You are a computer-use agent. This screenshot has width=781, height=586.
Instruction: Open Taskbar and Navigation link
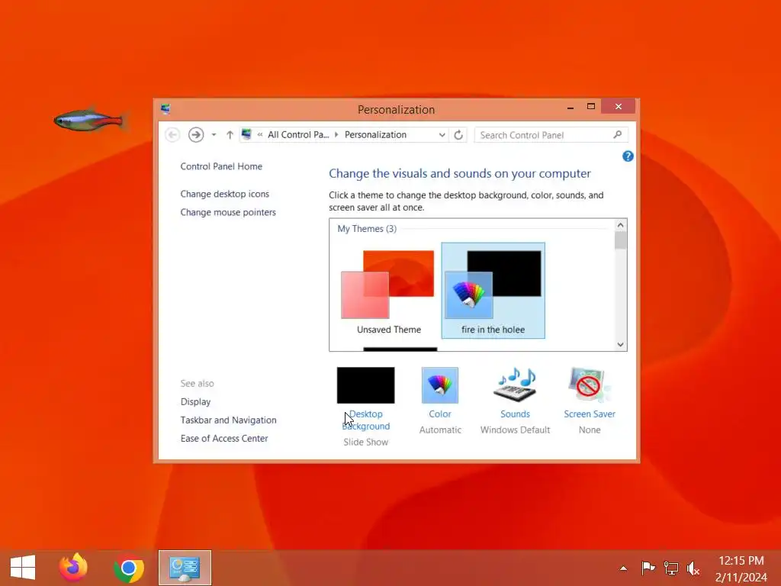pyautogui.click(x=228, y=420)
